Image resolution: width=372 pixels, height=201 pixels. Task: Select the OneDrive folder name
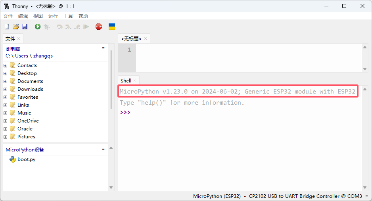coord(28,121)
